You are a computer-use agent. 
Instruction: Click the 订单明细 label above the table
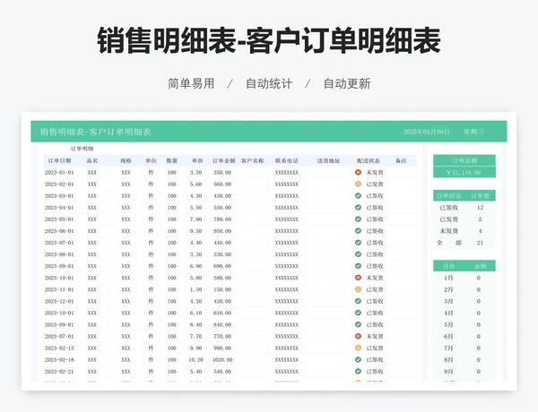(82, 149)
